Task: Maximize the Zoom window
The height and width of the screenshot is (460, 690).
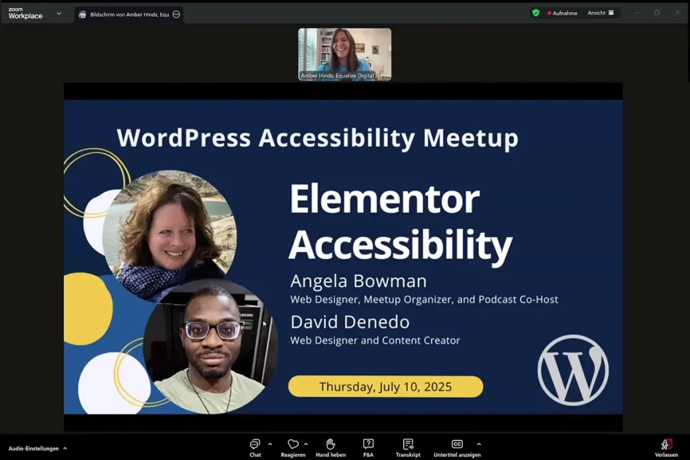Action: (x=657, y=13)
